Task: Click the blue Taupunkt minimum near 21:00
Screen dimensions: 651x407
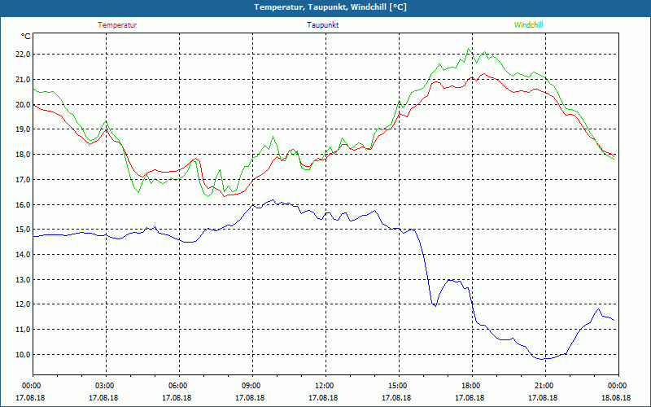Action: pos(542,359)
